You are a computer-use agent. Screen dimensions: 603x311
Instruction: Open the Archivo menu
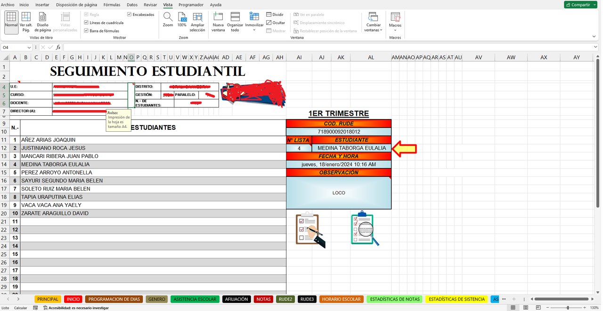pyautogui.click(x=8, y=5)
